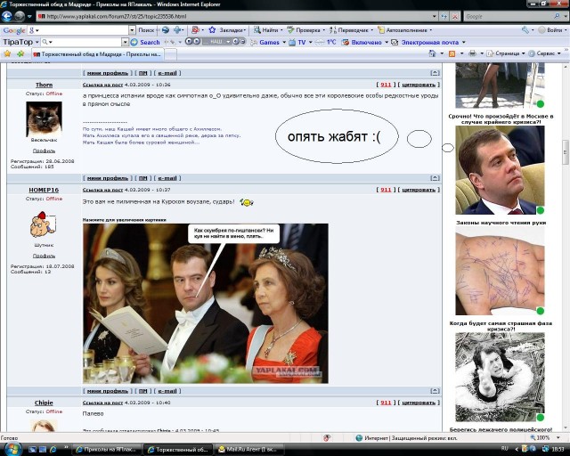Open the Windows Start menu

[12, 449]
